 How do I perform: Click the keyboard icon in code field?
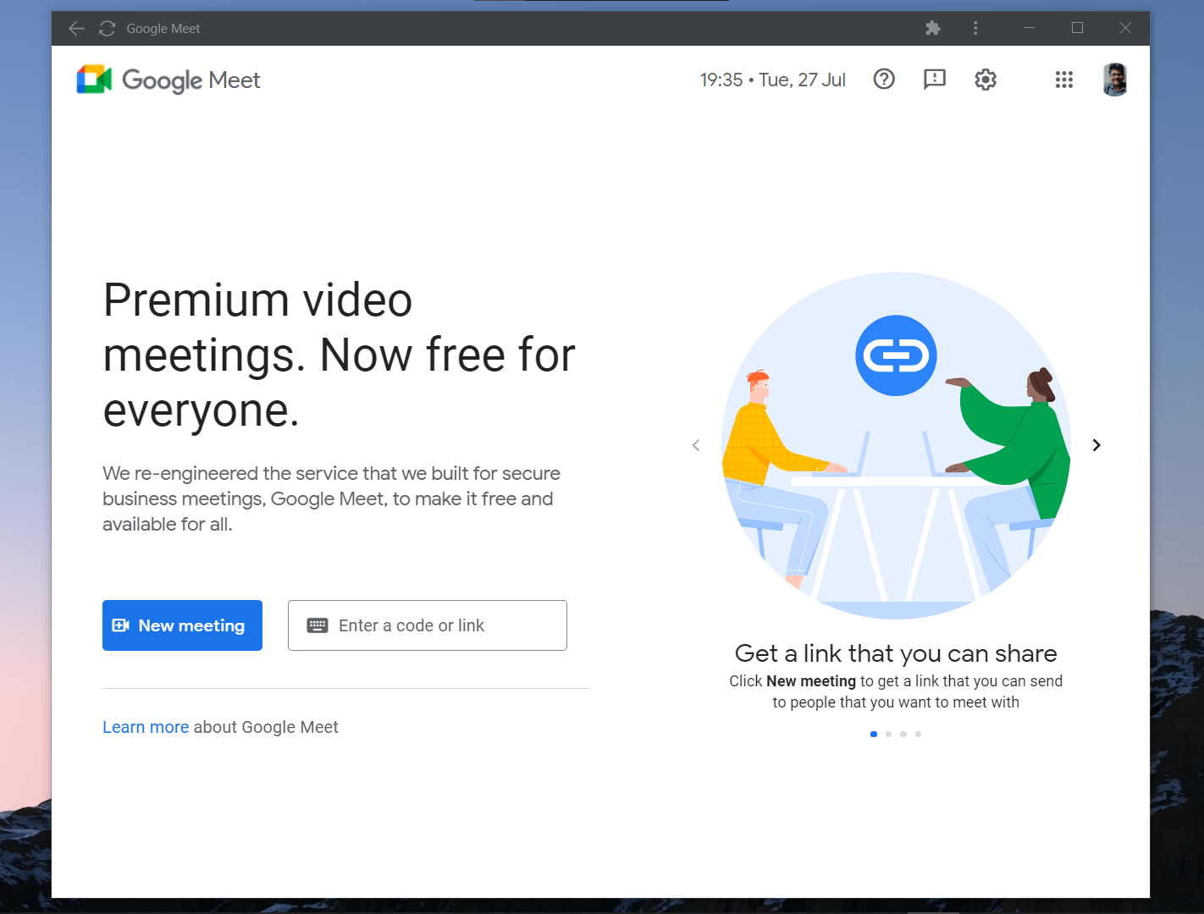[318, 625]
